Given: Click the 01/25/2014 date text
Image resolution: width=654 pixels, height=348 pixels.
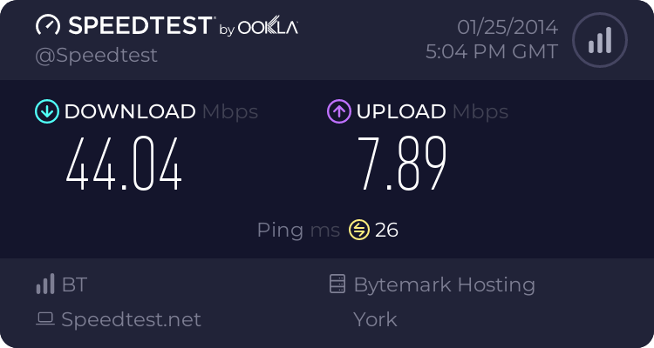Looking at the screenshot, I should [x=508, y=28].
